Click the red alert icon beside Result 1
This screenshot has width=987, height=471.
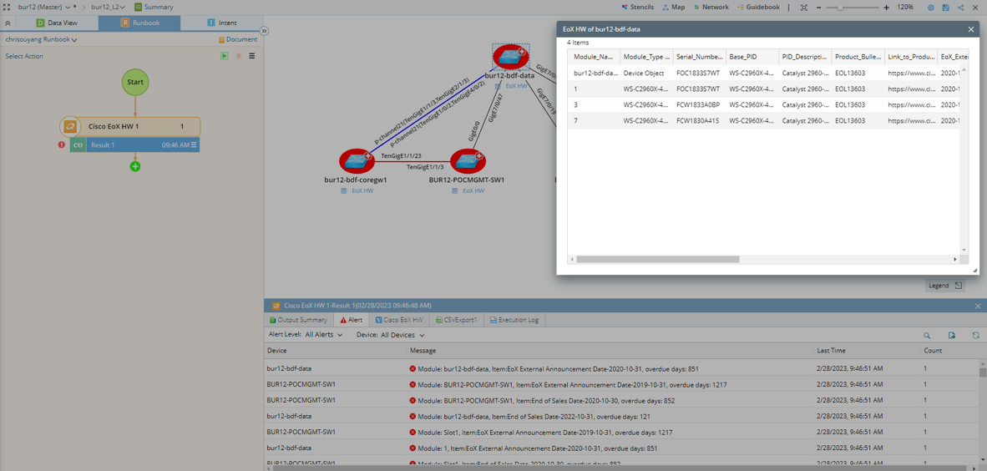62,144
